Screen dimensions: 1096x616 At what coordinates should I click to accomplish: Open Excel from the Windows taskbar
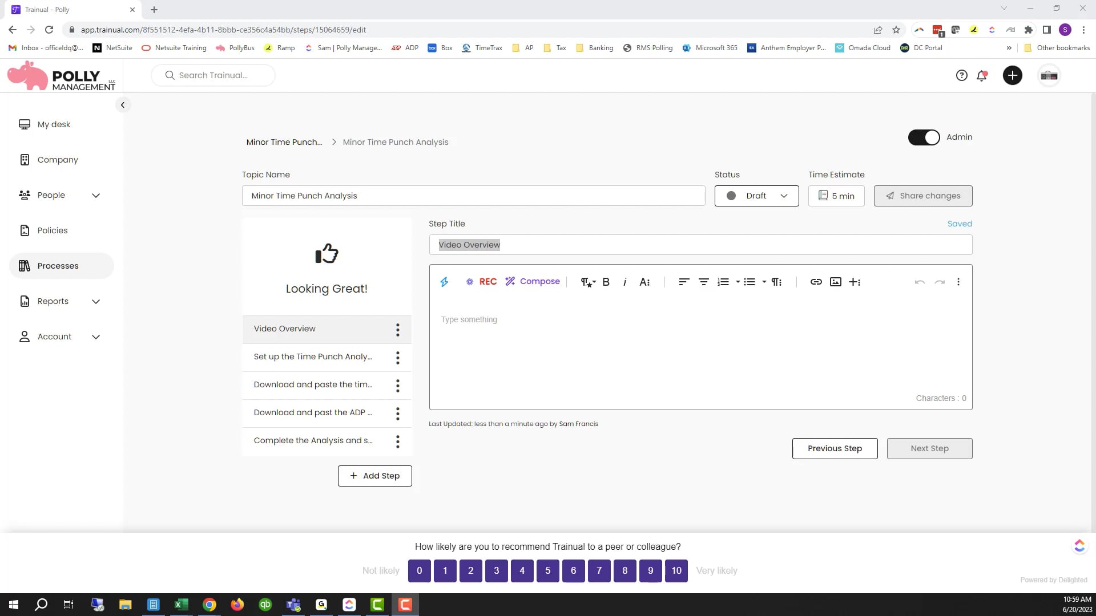coord(181,605)
